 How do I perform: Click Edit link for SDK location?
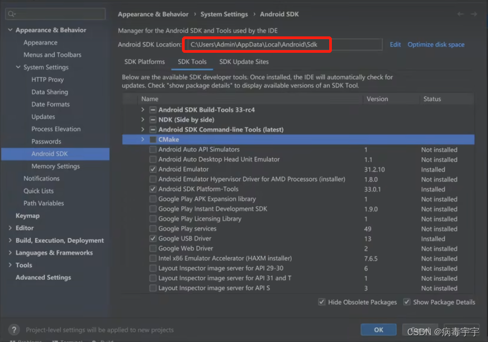click(395, 44)
